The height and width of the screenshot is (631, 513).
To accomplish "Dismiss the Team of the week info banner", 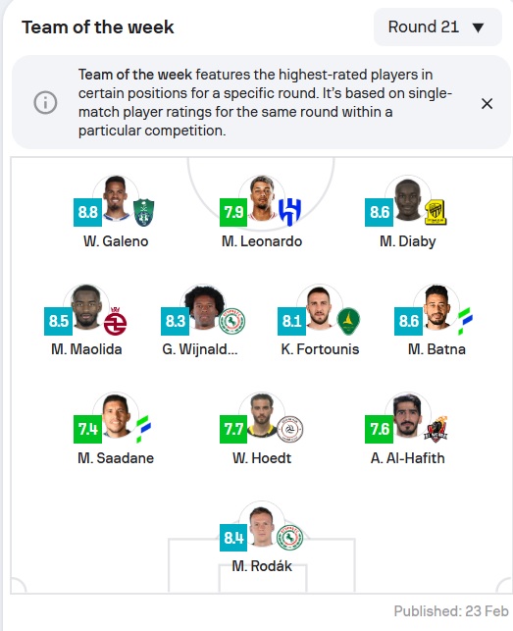I will point(487,103).
